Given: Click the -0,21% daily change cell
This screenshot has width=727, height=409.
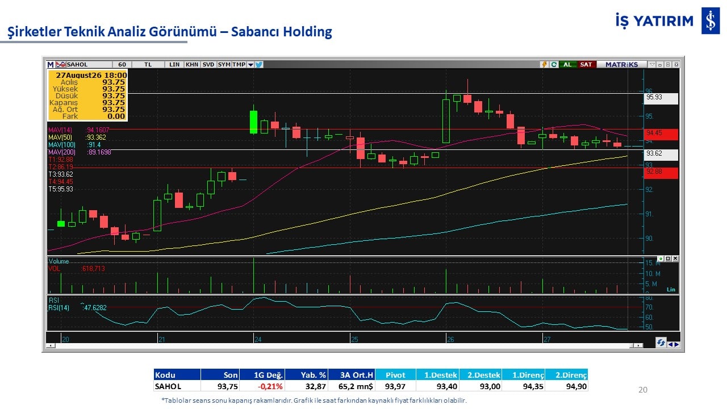Looking at the screenshot, I should pos(262,386).
